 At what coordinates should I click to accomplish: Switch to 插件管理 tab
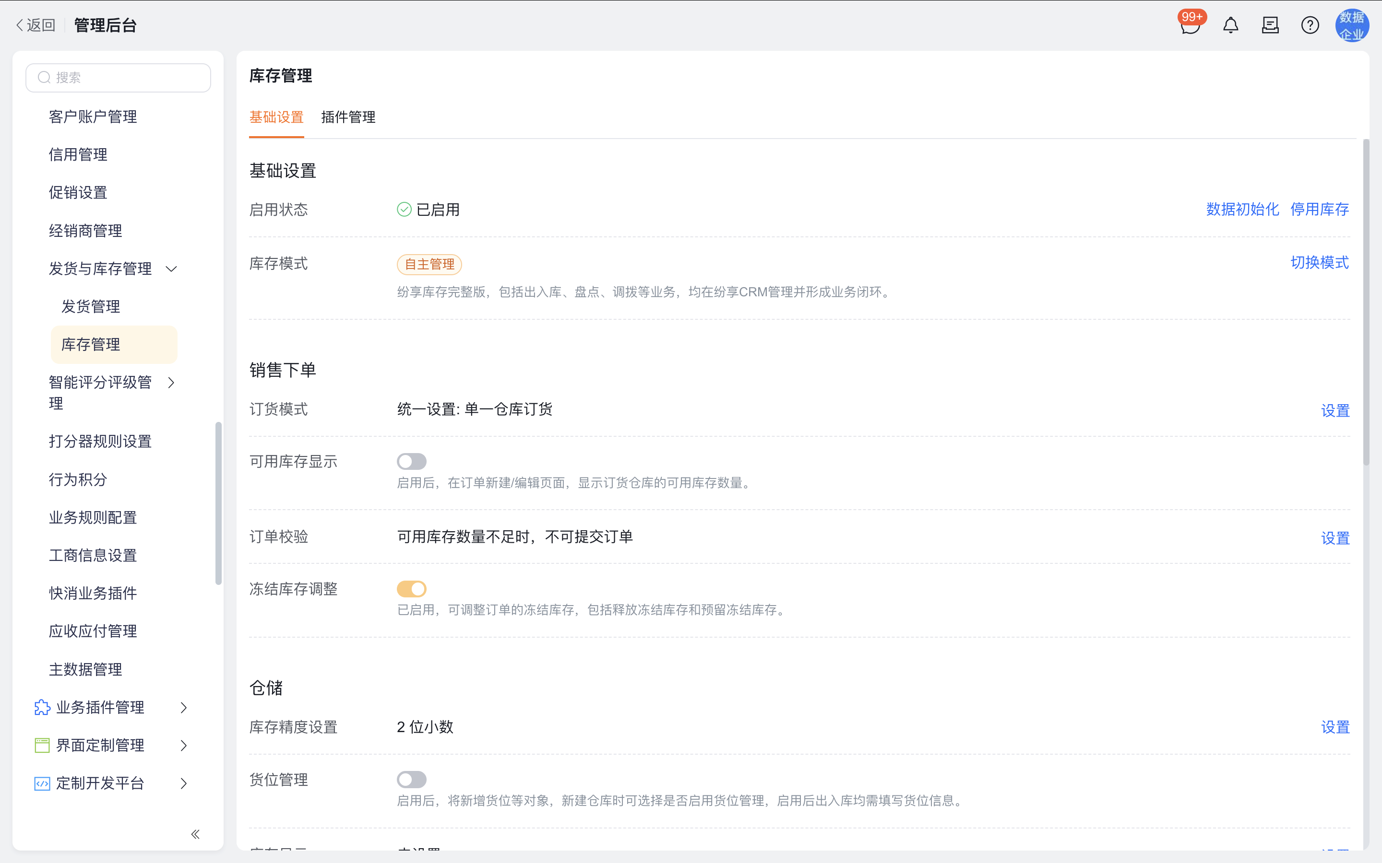[348, 117]
